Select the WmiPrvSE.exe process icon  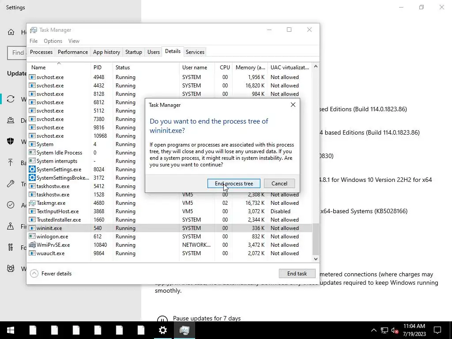32,245
